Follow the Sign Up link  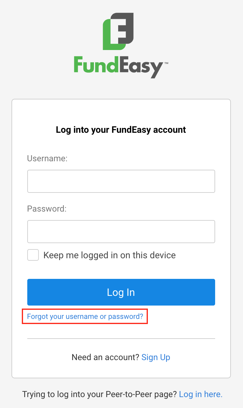[x=156, y=357]
